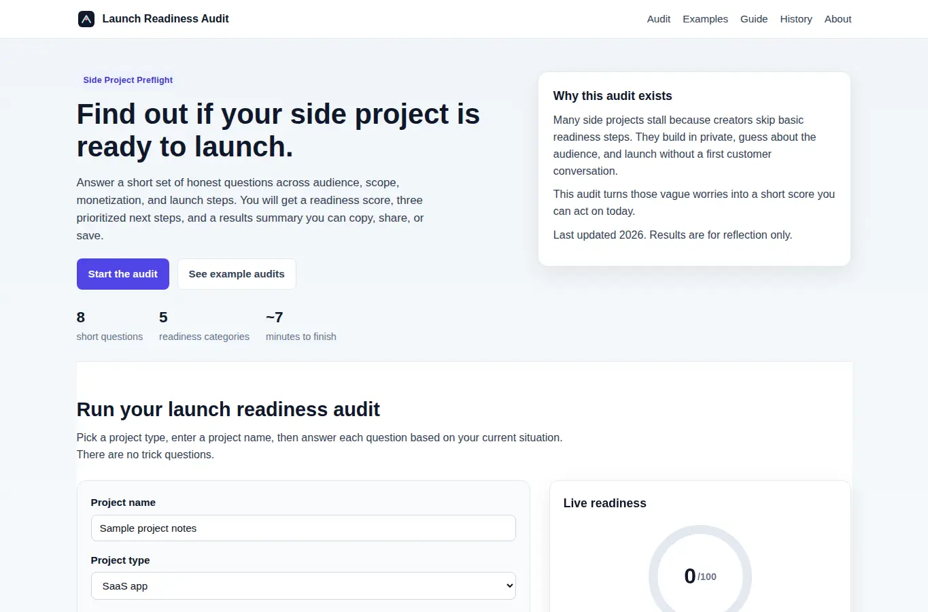Select History in the top navigation
The width and height of the screenshot is (928, 612).
796,19
